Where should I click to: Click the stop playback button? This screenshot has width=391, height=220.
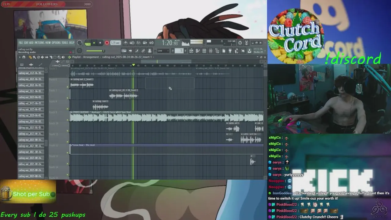point(100,43)
